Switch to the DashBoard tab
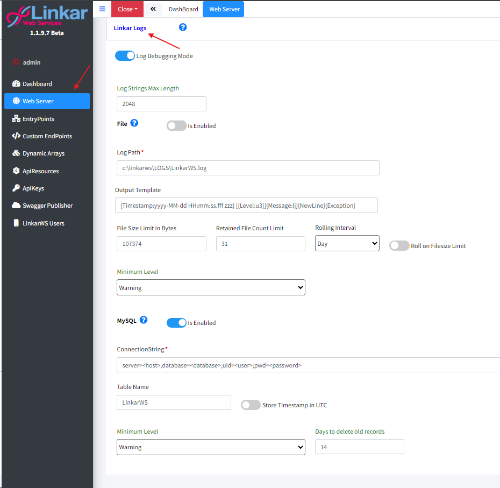Viewport: 500px width, 488px height. tap(183, 9)
